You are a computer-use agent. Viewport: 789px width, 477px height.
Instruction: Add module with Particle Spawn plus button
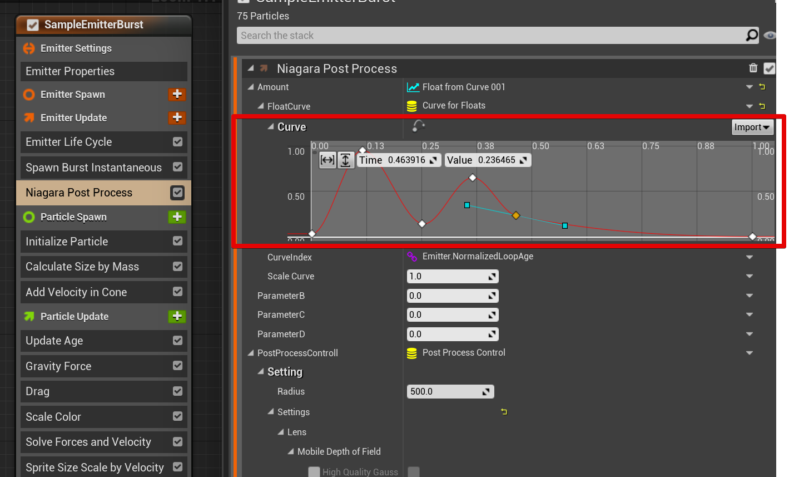click(177, 217)
